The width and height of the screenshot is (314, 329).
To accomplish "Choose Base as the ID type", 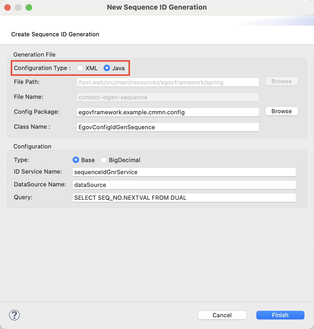I will pyautogui.click(x=76, y=160).
